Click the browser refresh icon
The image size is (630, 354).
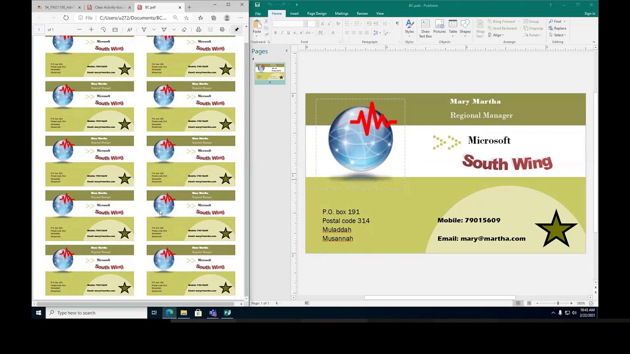[66, 18]
